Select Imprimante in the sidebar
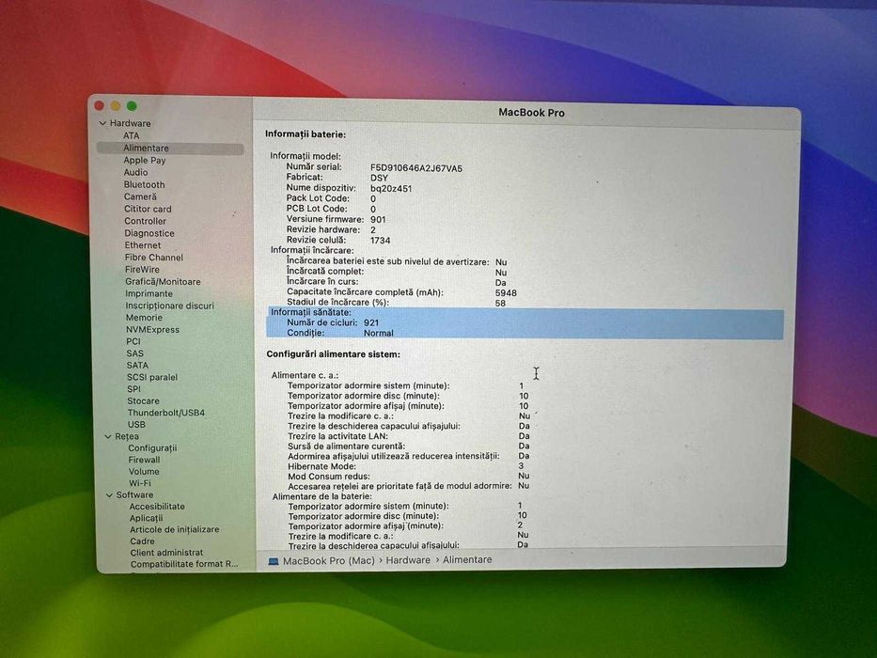 coord(149,293)
